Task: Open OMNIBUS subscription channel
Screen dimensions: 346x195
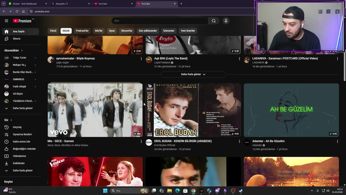Action: click(21, 79)
